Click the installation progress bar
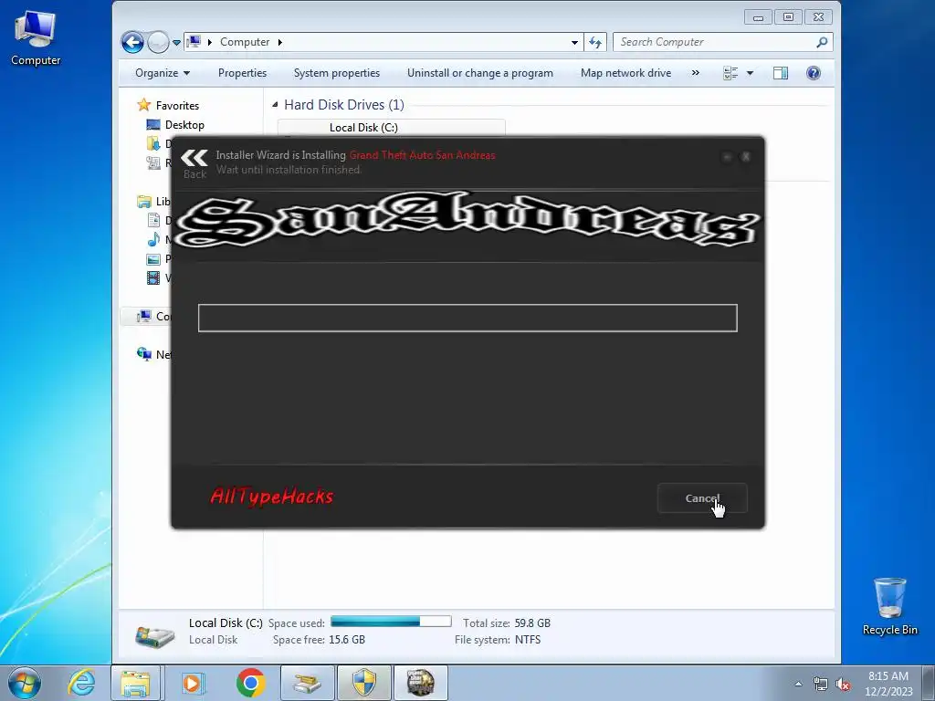This screenshot has height=701, width=935. [467, 318]
